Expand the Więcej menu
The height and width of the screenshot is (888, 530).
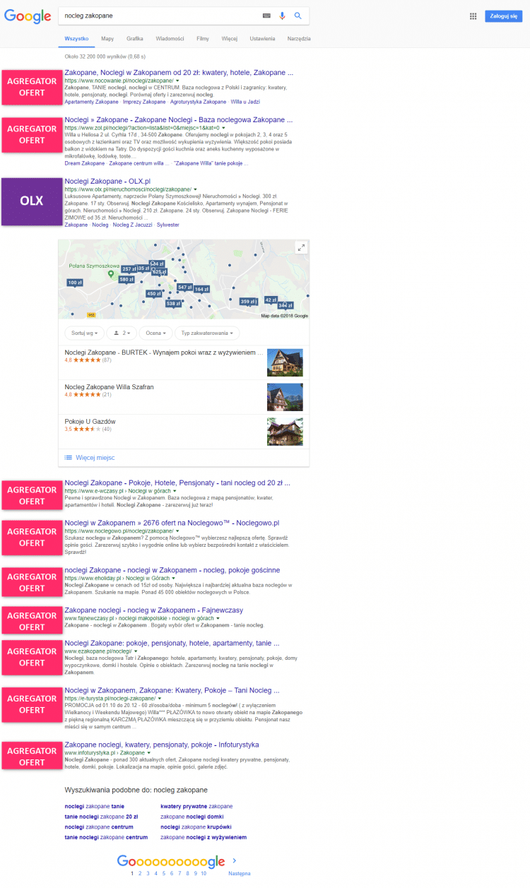click(x=230, y=38)
